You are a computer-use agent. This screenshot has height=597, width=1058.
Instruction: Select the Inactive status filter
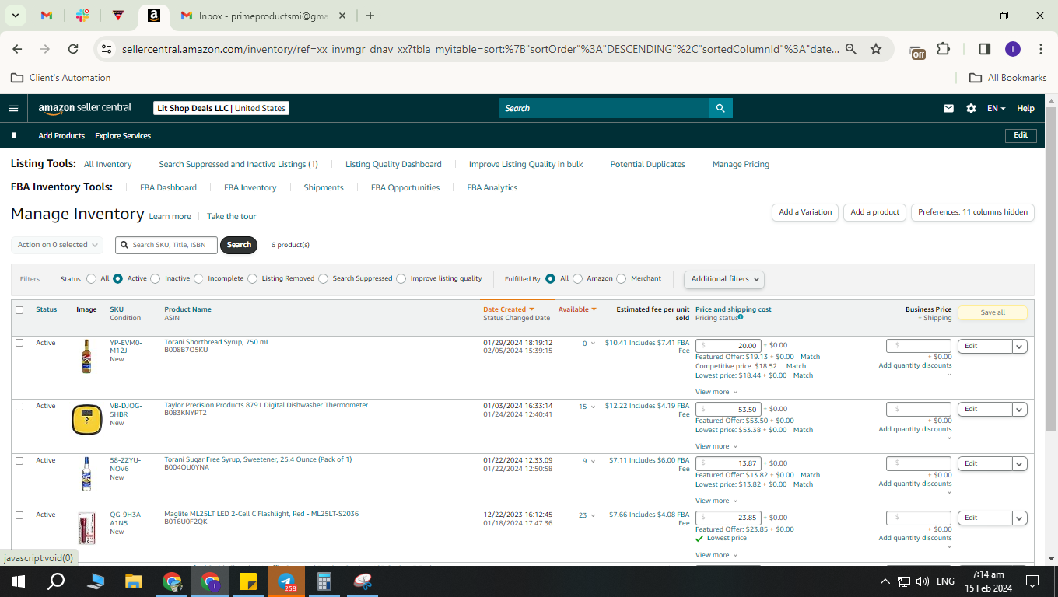(x=155, y=278)
